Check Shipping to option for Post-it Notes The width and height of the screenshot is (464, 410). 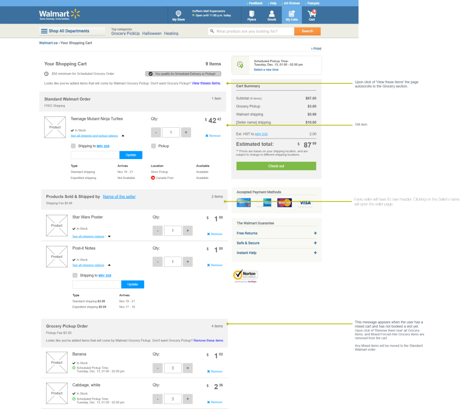pos(75,275)
